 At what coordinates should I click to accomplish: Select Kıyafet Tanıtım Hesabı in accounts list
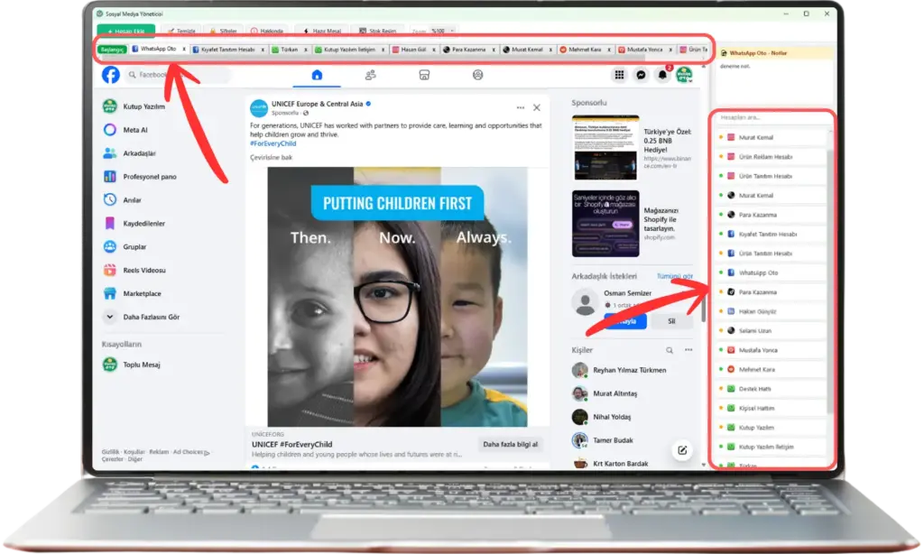(x=771, y=234)
